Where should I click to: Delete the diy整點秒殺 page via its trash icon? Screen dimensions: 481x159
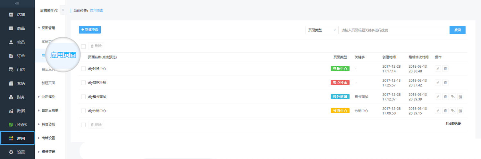coord(445,83)
